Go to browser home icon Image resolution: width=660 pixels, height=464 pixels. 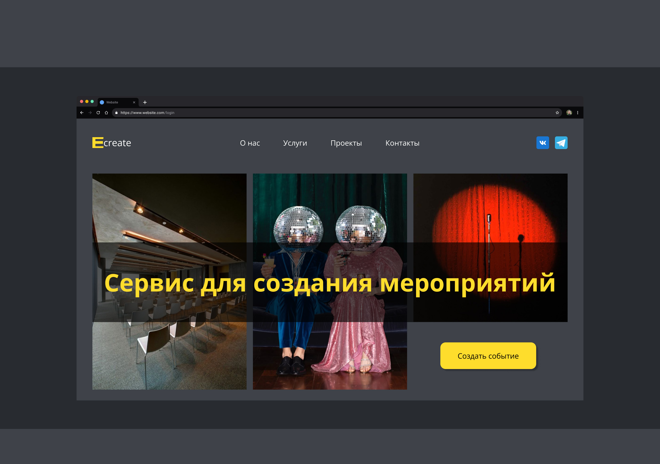coord(106,113)
